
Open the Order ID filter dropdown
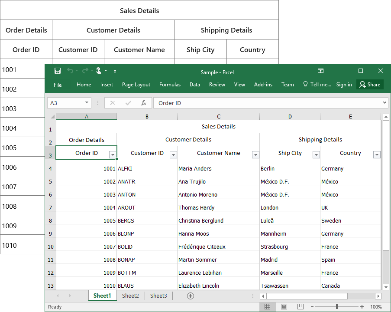click(113, 155)
